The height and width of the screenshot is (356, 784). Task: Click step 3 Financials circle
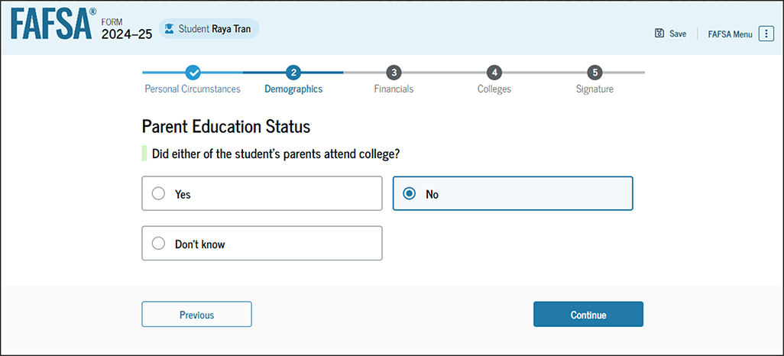[x=394, y=73]
